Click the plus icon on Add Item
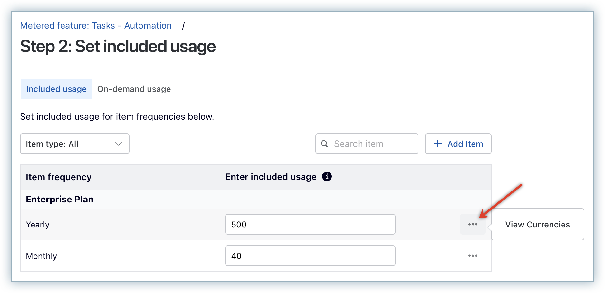Viewport: 605px width, 293px height. (x=437, y=144)
